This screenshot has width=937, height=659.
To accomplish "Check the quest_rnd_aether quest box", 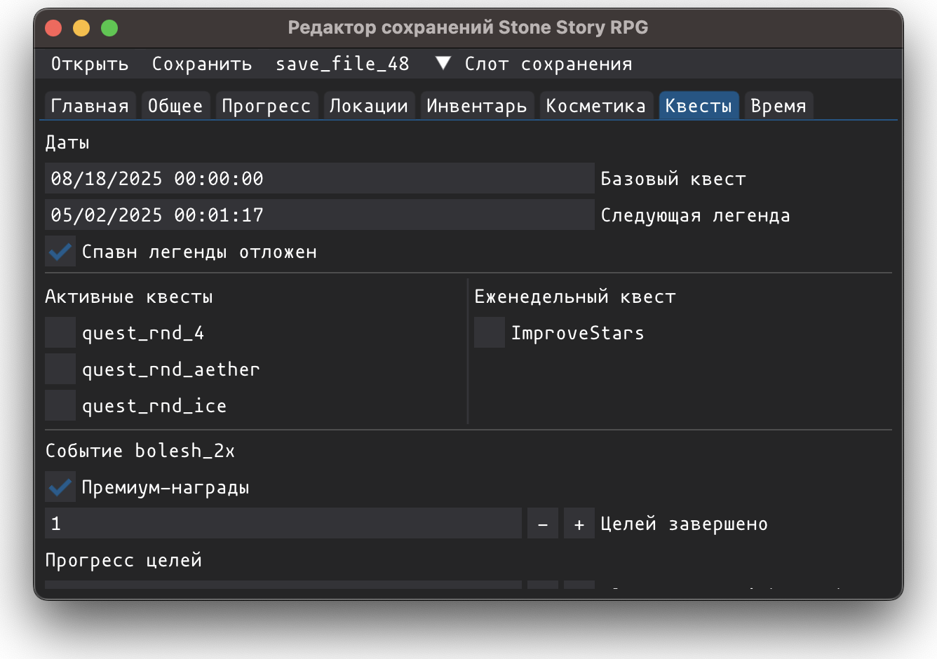I will tap(60, 369).
